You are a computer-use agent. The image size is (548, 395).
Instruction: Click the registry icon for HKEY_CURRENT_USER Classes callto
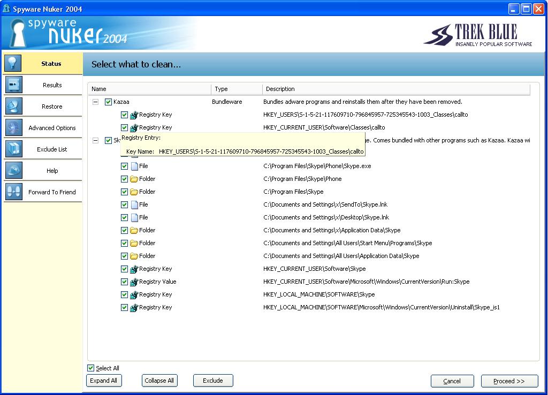(x=134, y=127)
